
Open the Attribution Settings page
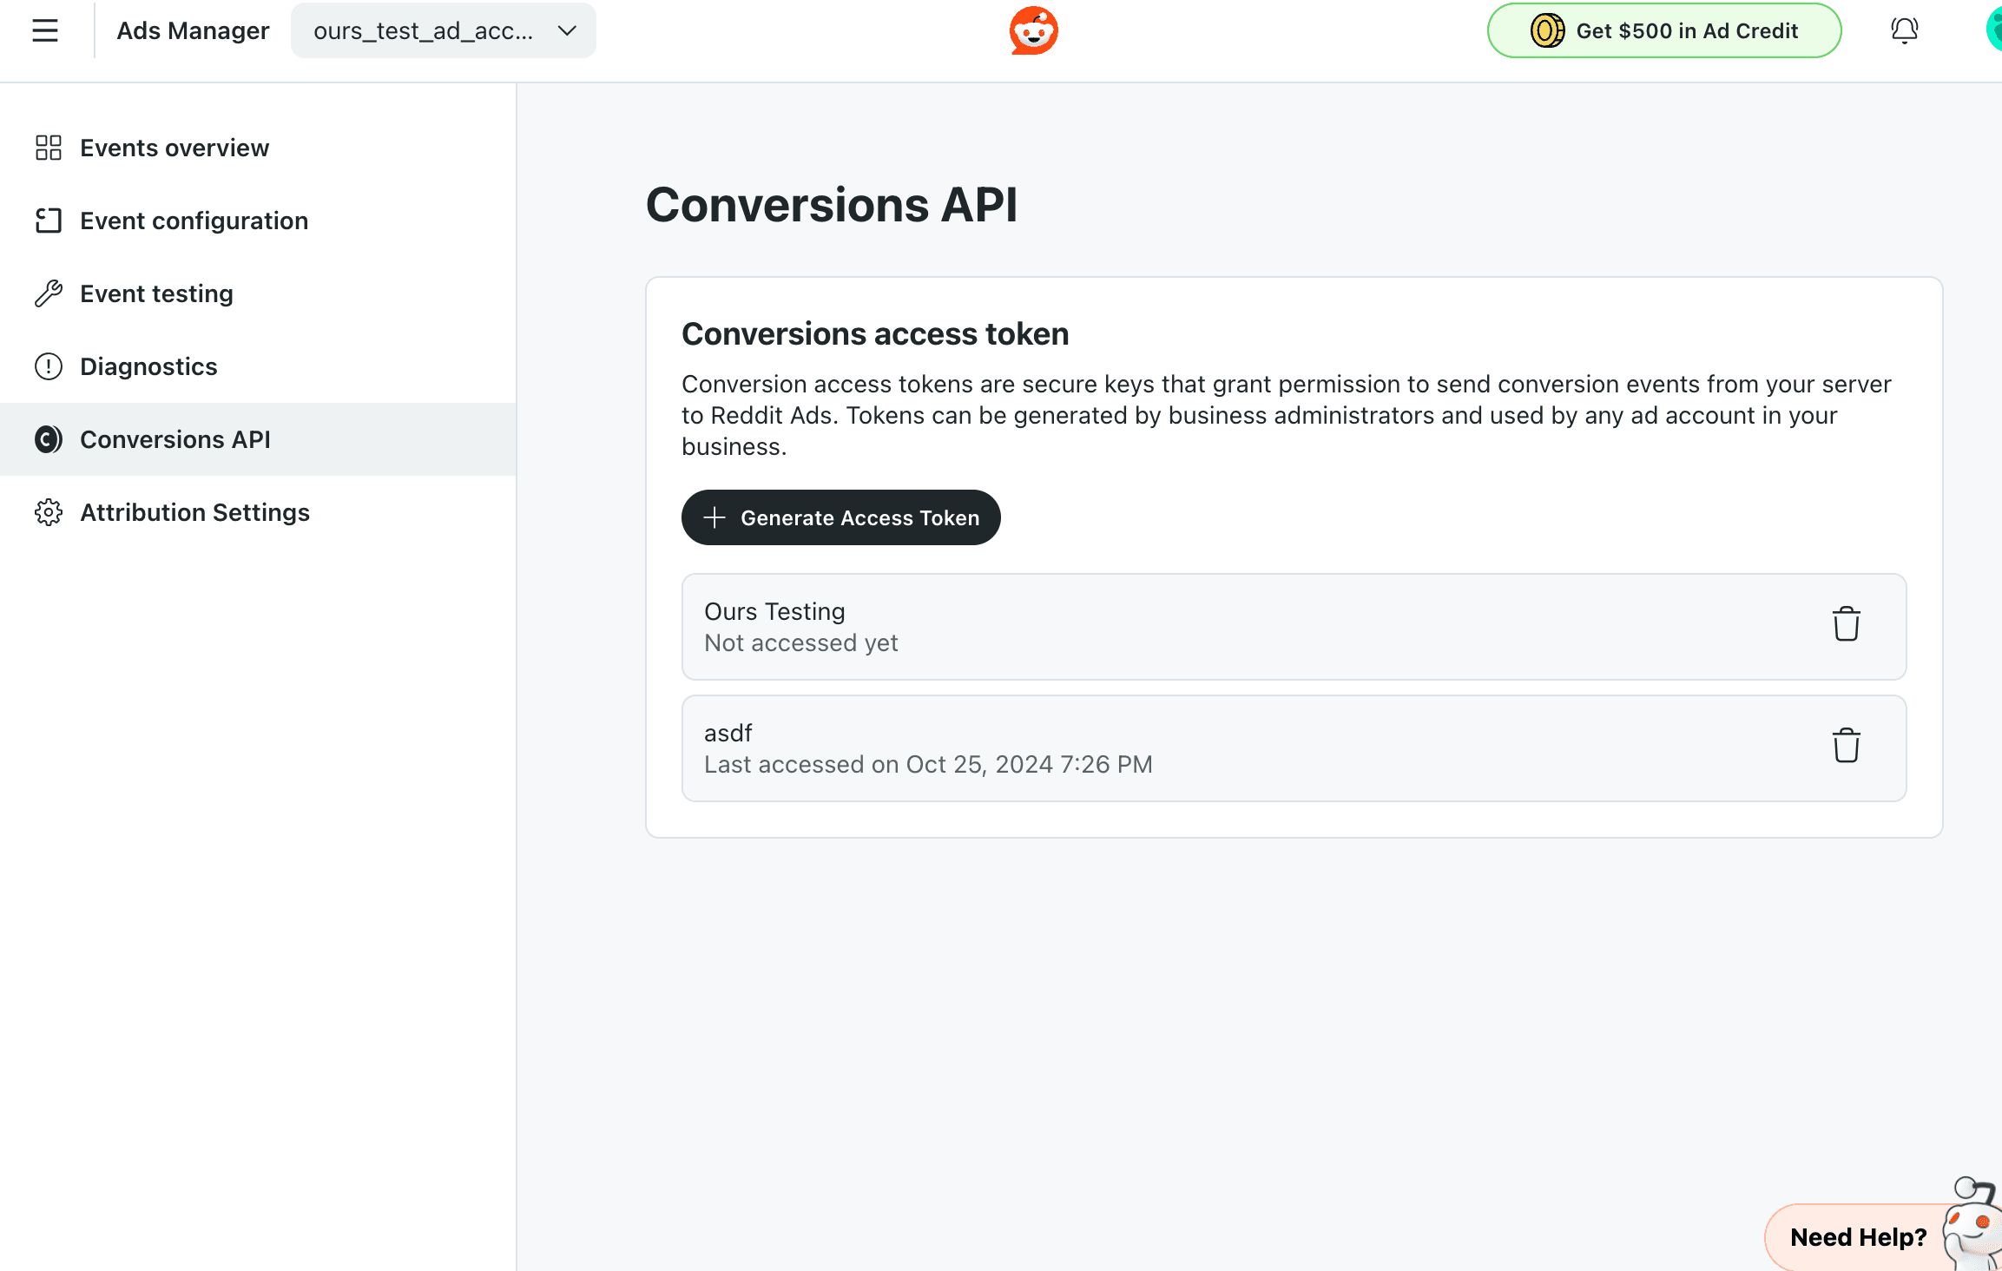(194, 512)
